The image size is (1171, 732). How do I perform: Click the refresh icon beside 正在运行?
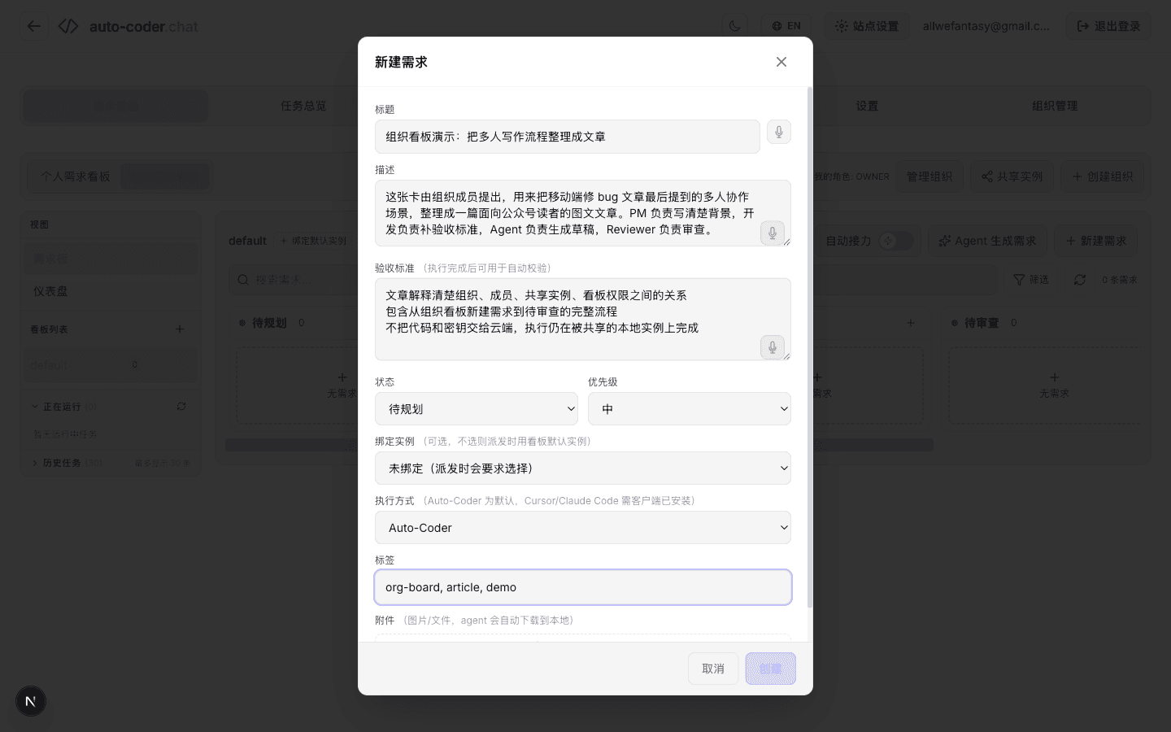tap(181, 407)
